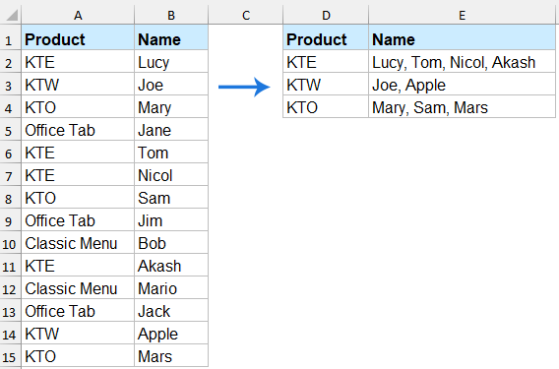Select cell containing Akash
This screenshot has width=559, height=369.
tap(171, 266)
